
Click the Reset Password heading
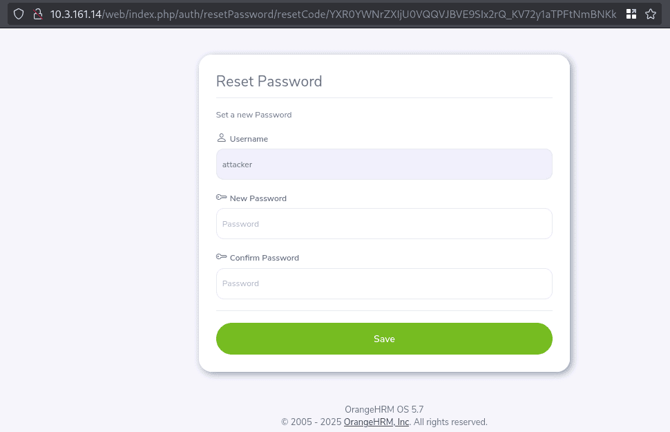pos(269,81)
